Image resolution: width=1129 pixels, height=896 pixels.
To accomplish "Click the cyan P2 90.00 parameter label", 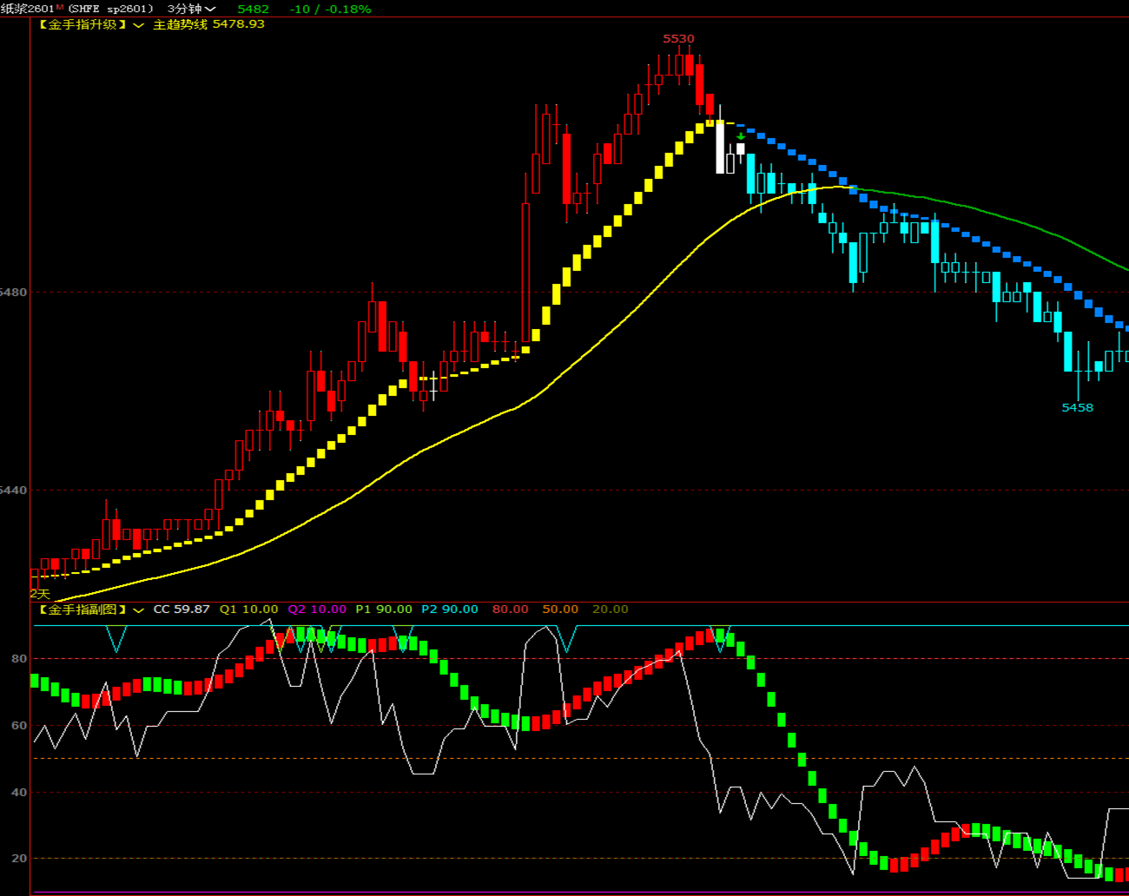I will point(450,609).
